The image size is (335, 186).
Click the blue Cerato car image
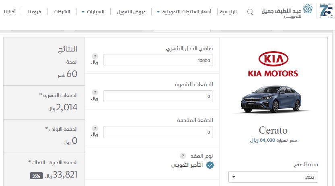tap(271, 99)
